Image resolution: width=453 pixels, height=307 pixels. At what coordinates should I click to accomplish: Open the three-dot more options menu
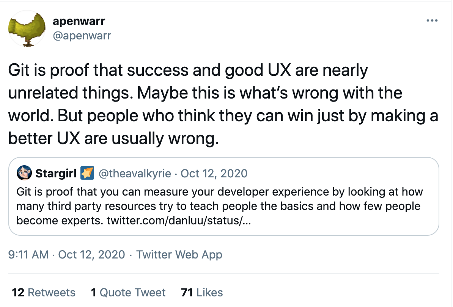(x=432, y=20)
